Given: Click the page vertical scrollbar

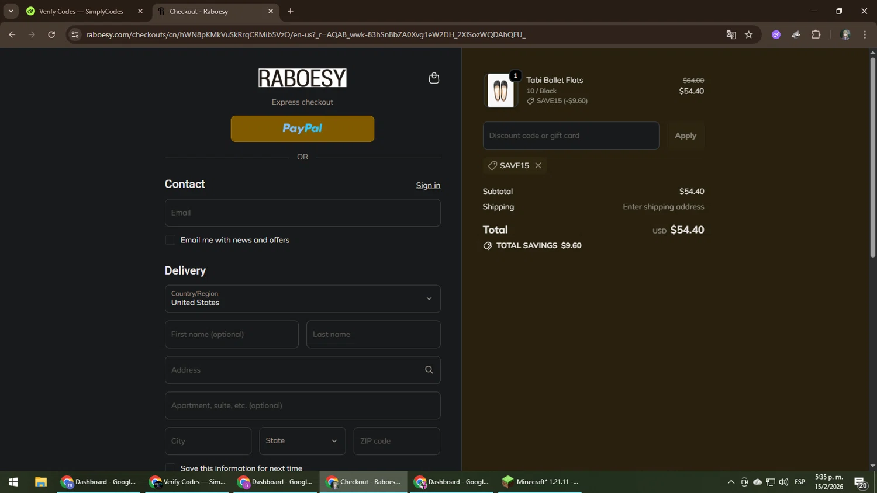Looking at the screenshot, I should (x=872, y=158).
